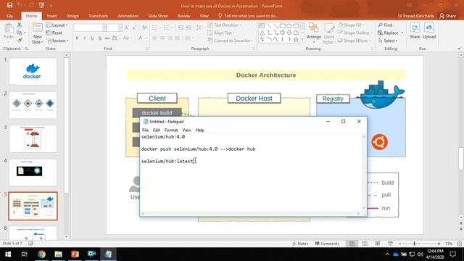Image resolution: width=464 pixels, height=261 pixels.
Task: Switch to the Transitions ribbon tab
Action: click(99, 16)
